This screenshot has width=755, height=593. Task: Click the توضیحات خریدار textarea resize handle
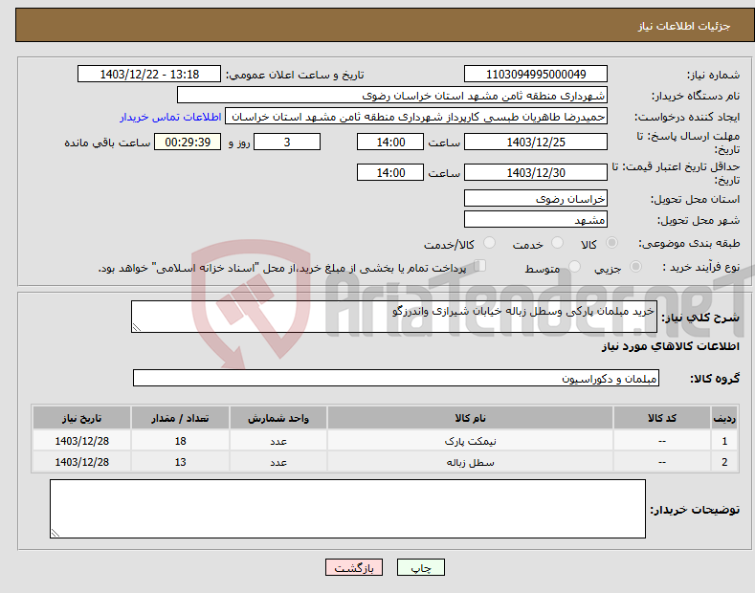(55, 533)
